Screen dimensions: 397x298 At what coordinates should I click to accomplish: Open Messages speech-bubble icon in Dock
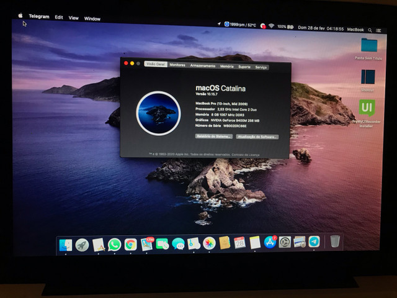[x=178, y=244]
